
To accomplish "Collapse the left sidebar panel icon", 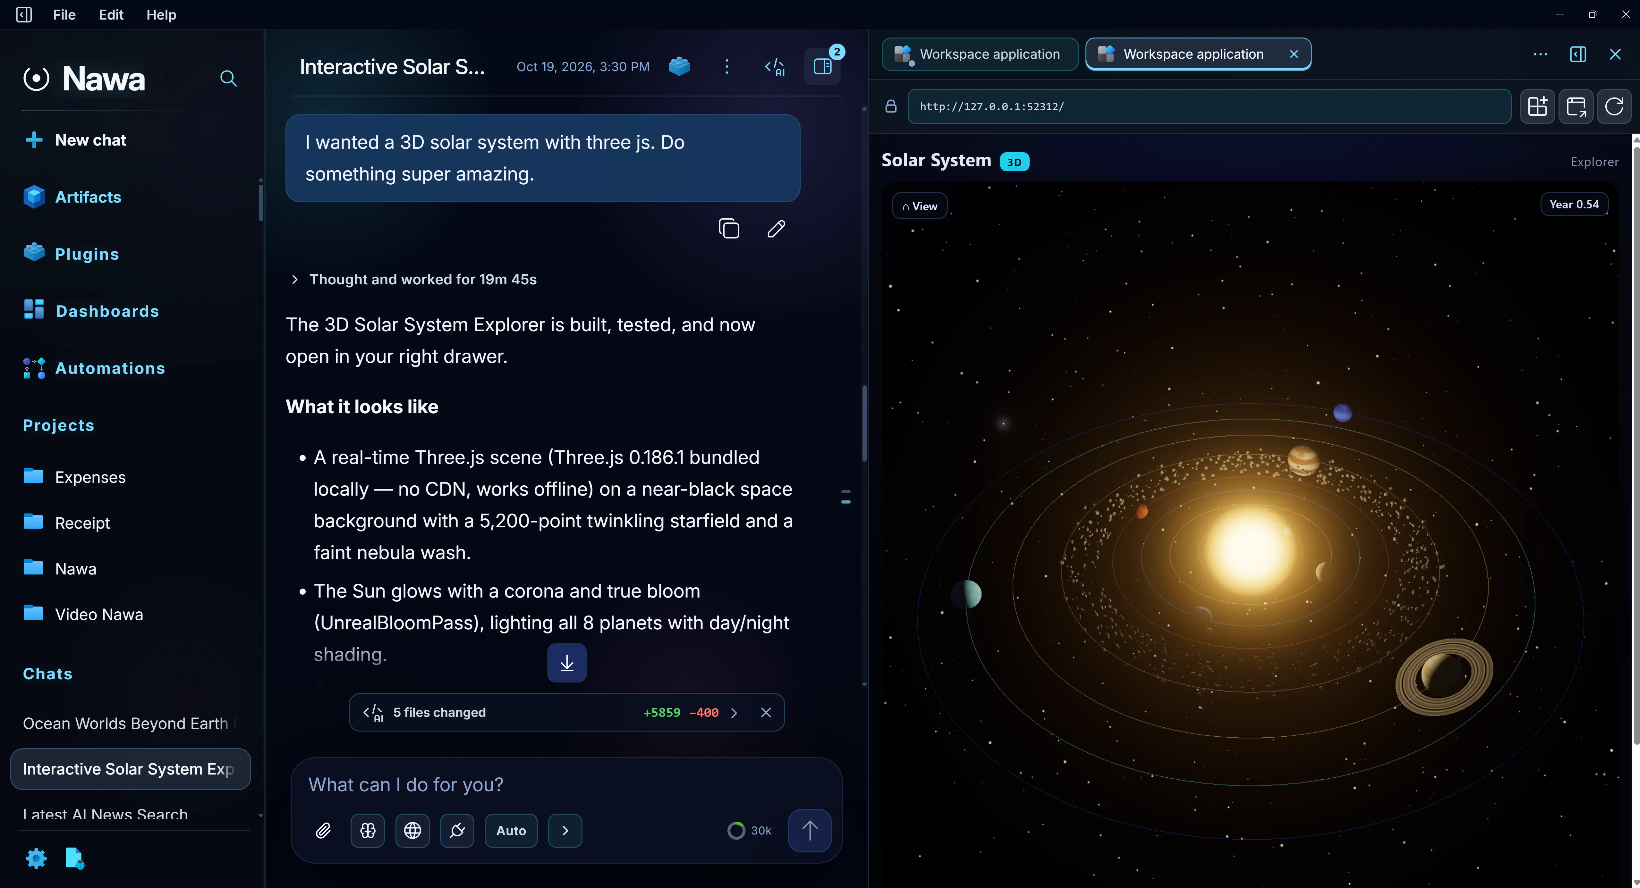I will (23, 15).
